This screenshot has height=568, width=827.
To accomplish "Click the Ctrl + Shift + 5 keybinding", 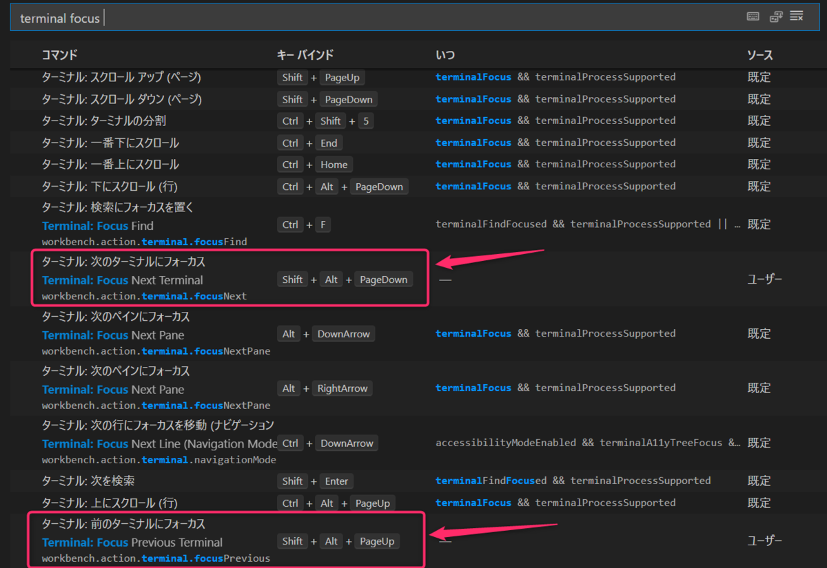I will (326, 121).
